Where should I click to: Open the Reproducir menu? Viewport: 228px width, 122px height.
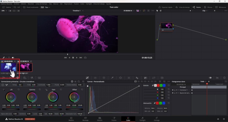coord(68,4)
